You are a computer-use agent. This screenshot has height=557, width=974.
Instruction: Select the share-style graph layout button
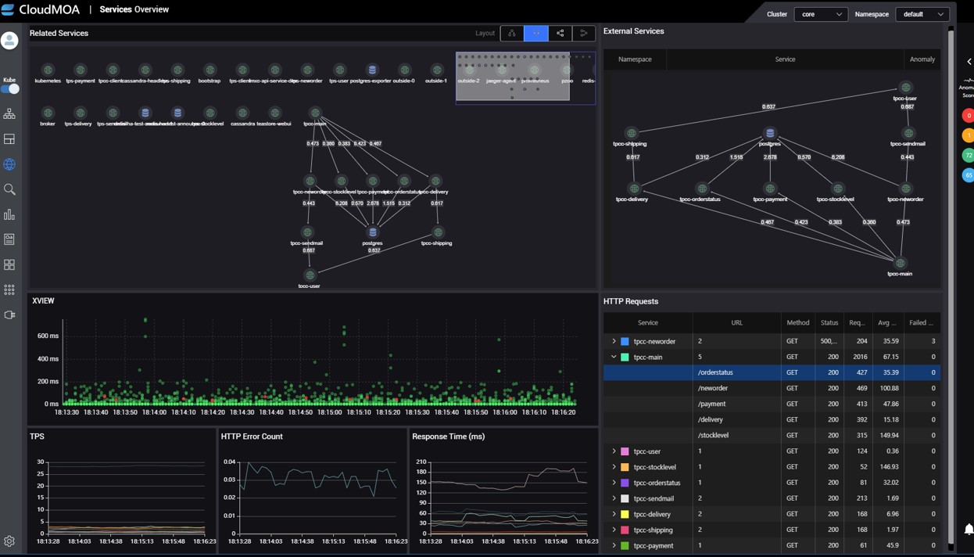coord(560,34)
